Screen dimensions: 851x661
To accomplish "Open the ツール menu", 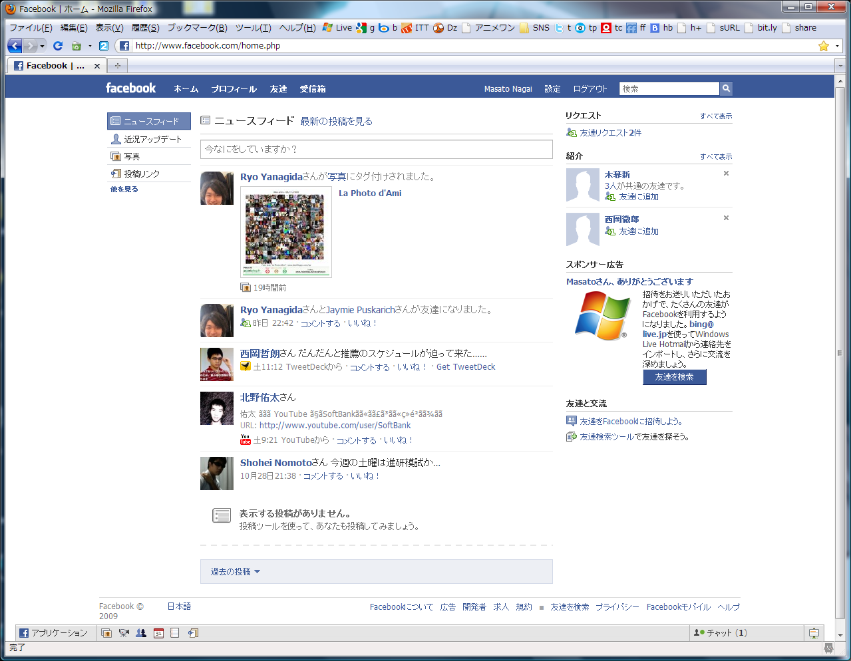I will point(253,28).
